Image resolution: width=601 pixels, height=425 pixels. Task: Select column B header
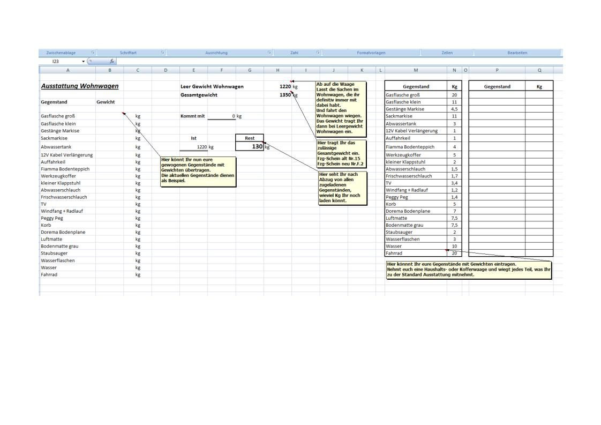click(x=110, y=70)
